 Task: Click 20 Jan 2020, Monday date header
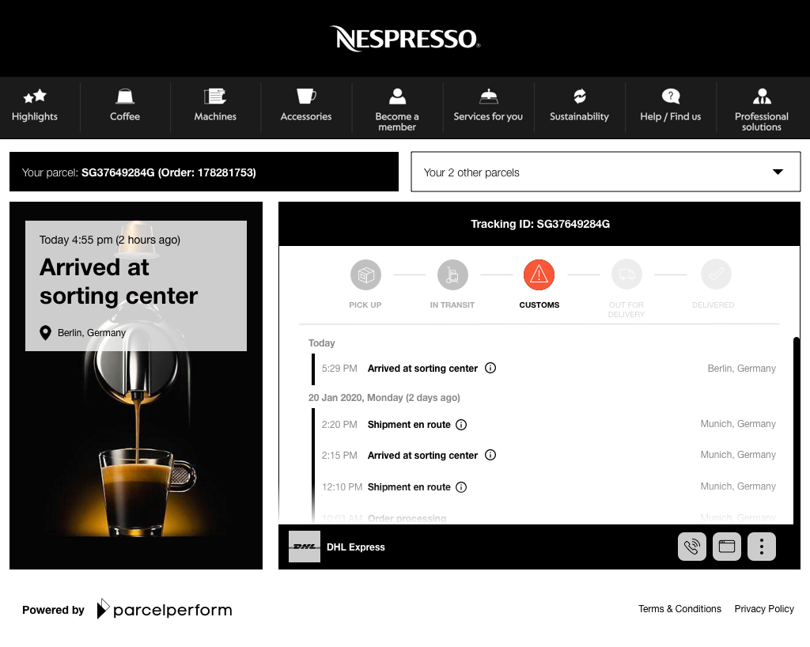(384, 398)
